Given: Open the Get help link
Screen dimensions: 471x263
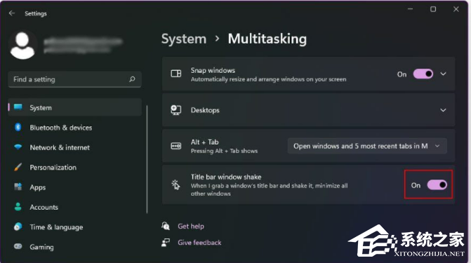Looking at the screenshot, I should click(191, 226).
